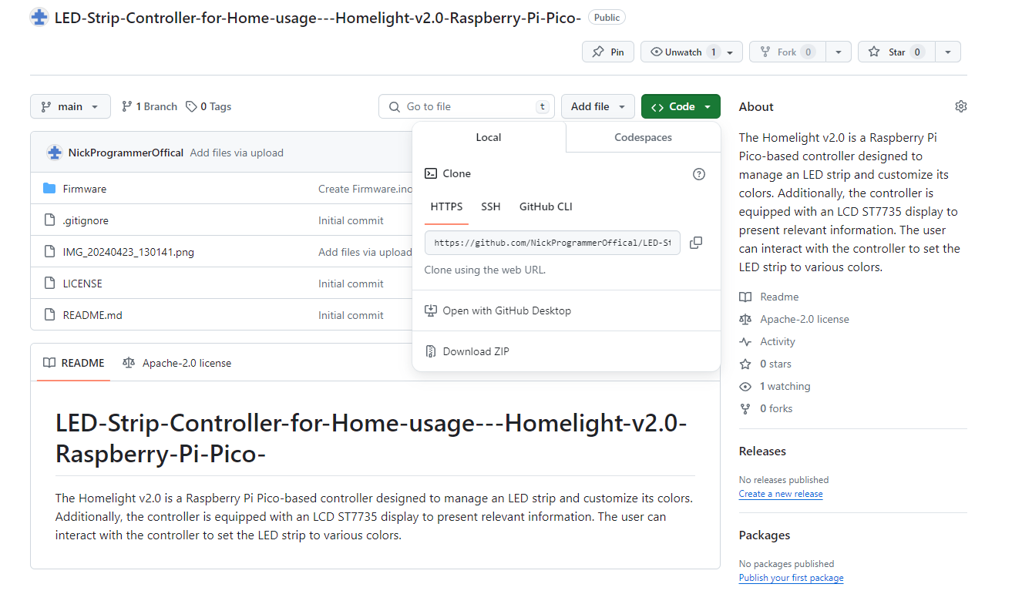Click the LICENSE file icon

[x=50, y=284]
